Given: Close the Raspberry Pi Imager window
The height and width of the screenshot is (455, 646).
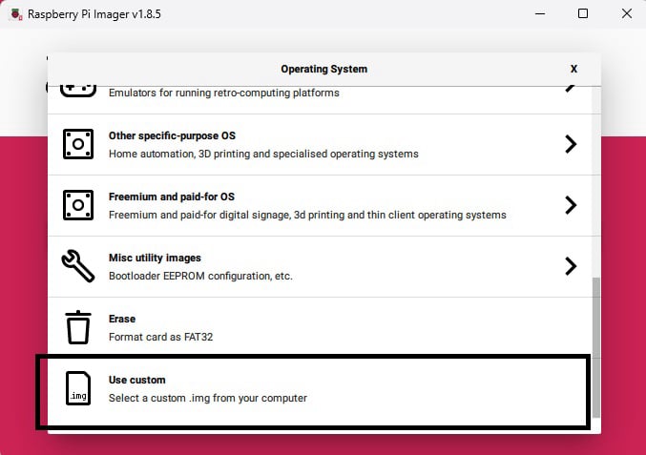Looking at the screenshot, I should pos(627,14).
